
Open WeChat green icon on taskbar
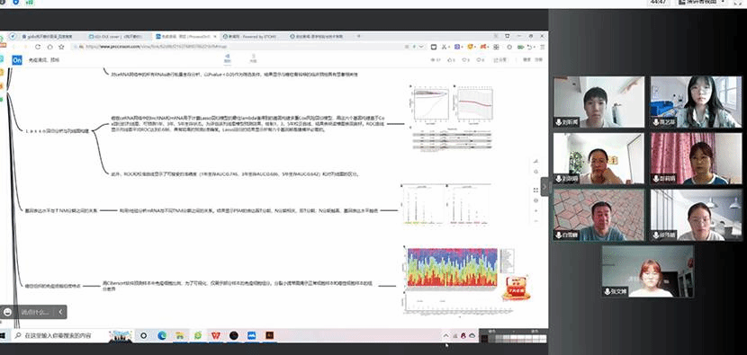click(x=198, y=335)
